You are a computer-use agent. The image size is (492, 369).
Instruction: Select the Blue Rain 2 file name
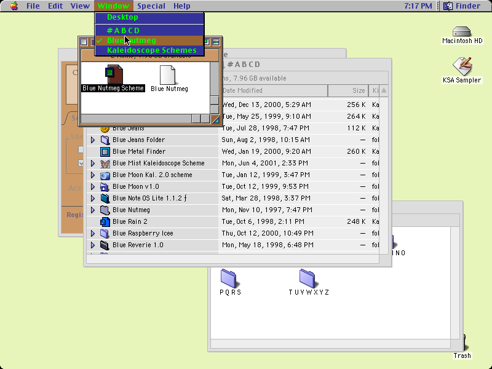130,222
